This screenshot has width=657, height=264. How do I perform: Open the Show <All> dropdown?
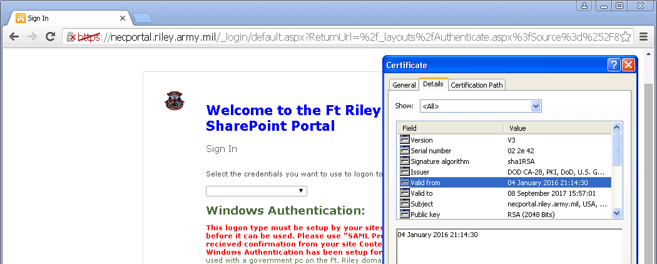point(481,106)
